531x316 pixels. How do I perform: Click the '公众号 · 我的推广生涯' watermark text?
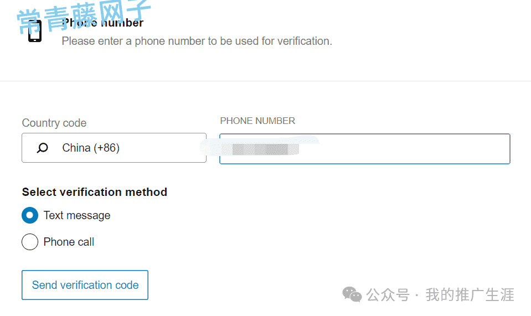(x=440, y=294)
